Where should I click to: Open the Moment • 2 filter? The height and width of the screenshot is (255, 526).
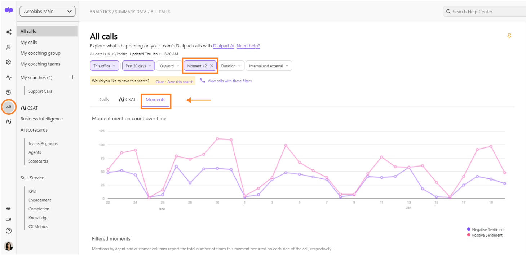click(197, 66)
